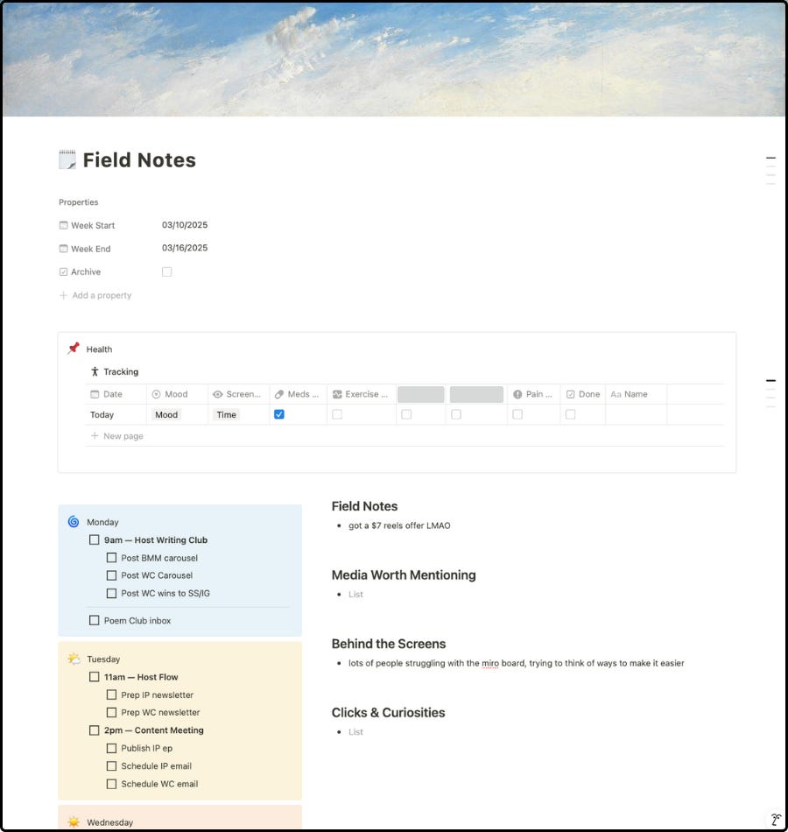Click the top outline marker on right edge
This screenshot has width=788, height=832.
pyautogui.click(x=771, y=158)
